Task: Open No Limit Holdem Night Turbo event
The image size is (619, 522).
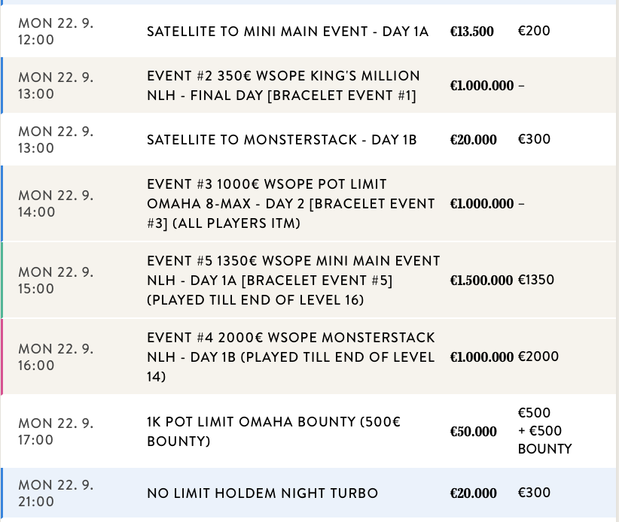Action: coord(262,493)
